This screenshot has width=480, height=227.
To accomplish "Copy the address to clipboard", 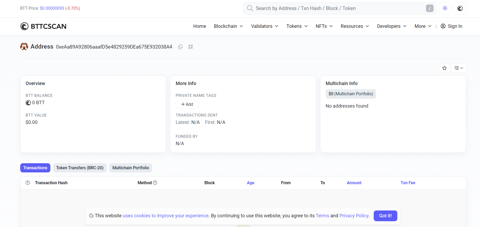I will pyautogui.click(x=180, y=47).
